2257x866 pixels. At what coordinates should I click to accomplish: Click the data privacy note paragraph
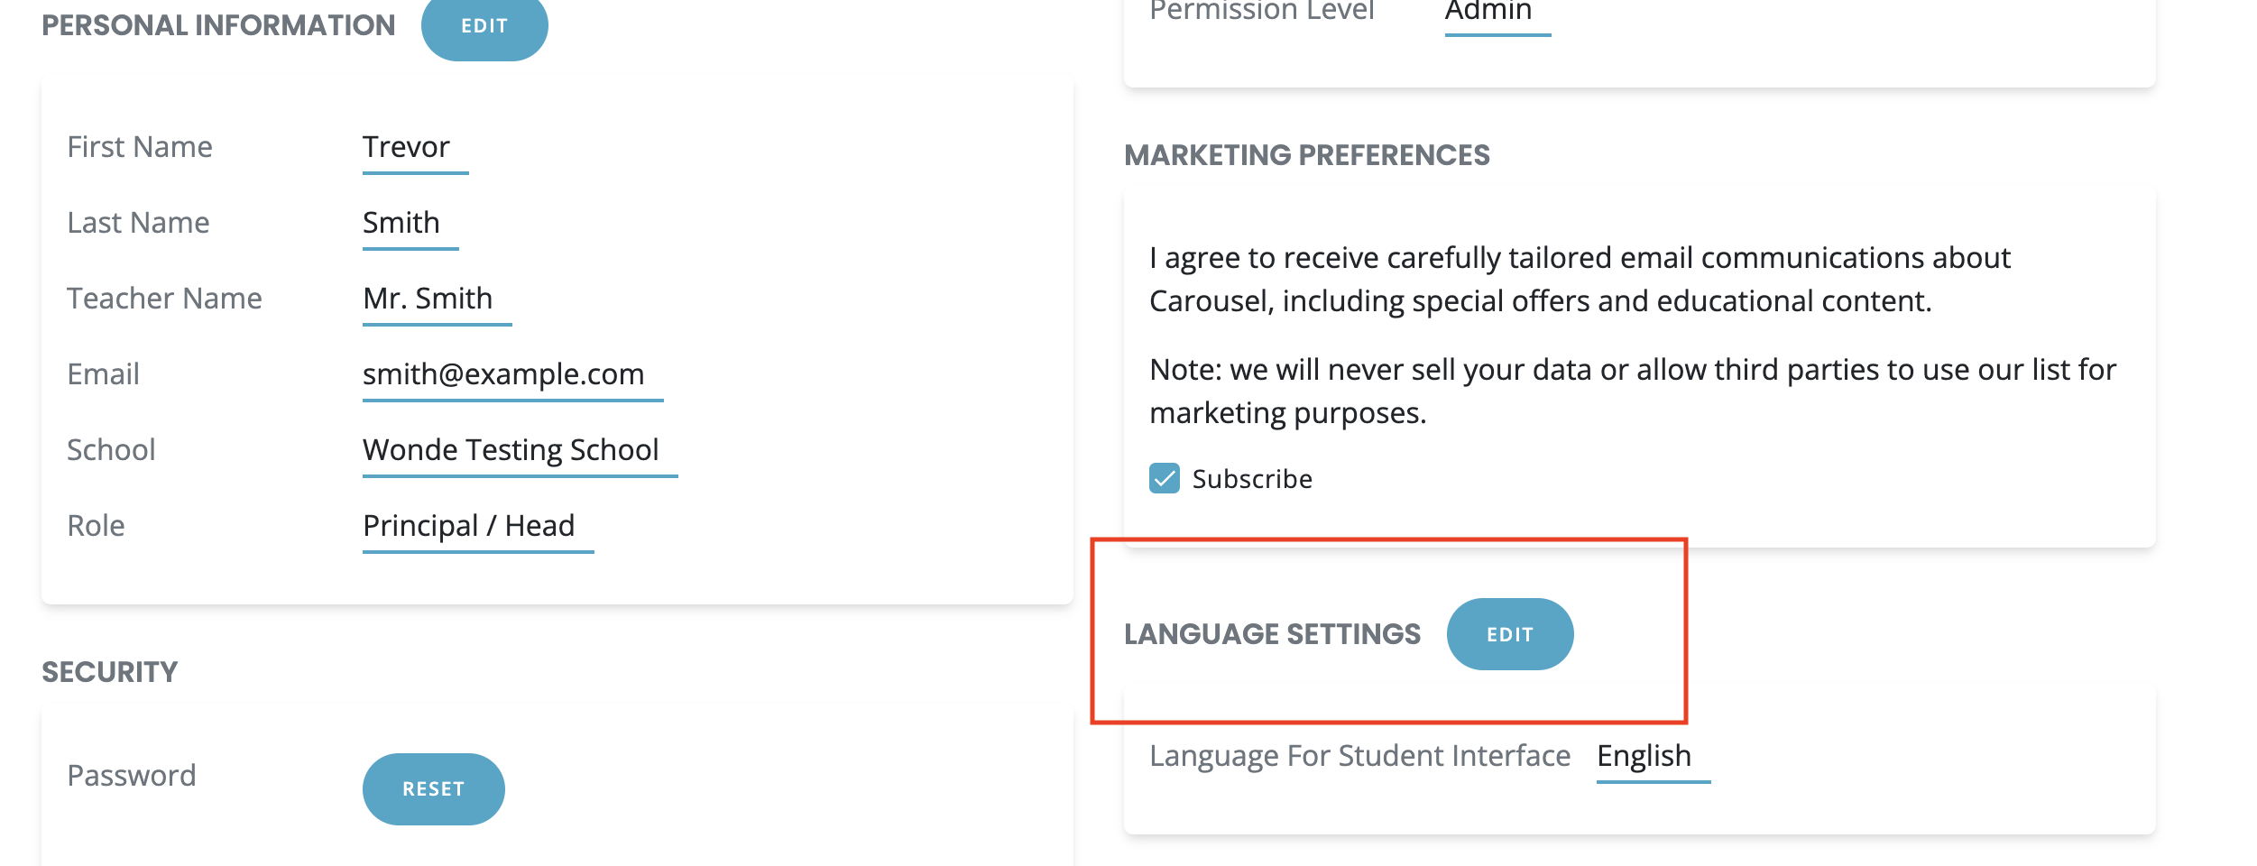coord(1632,392)
